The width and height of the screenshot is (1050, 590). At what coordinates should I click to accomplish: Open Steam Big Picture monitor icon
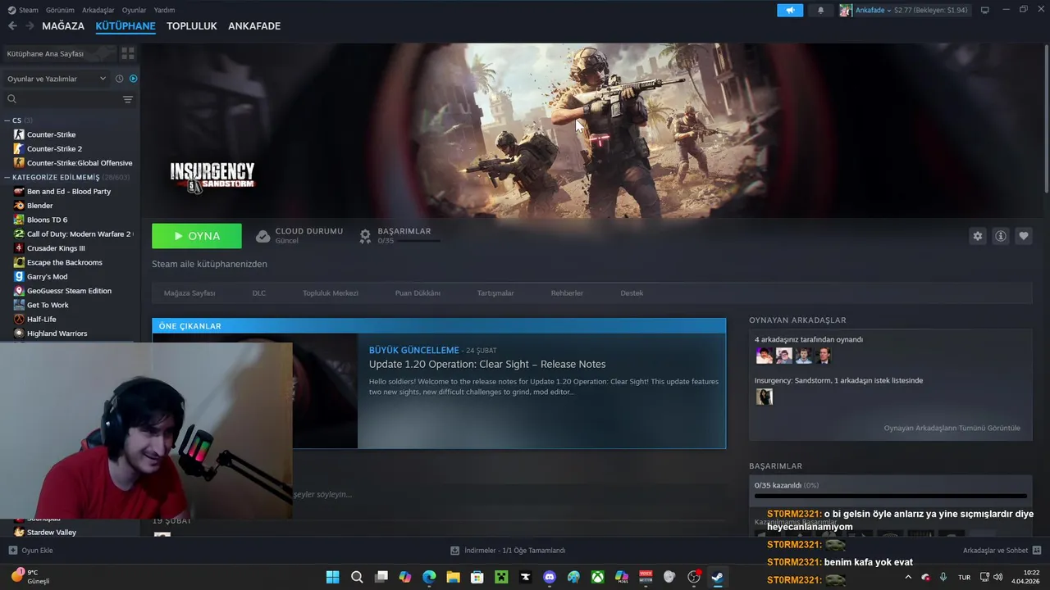[985, 11]
